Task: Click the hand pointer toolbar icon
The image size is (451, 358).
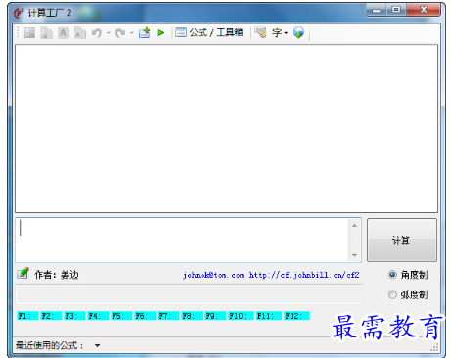Action: [x=261, y=32]
